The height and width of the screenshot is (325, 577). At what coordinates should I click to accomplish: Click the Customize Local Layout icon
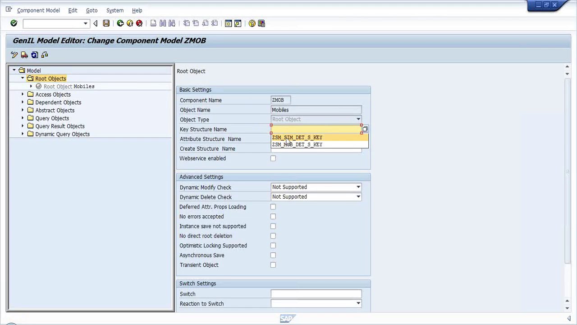pos(261,23)
